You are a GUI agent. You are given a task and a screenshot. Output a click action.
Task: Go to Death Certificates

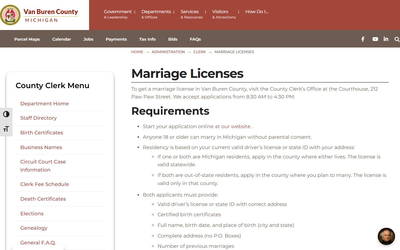tap(43, 199)
